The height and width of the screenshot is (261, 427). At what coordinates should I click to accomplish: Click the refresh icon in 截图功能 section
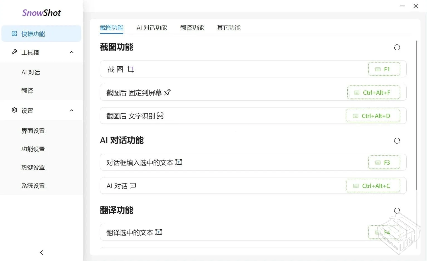point(397,47)
